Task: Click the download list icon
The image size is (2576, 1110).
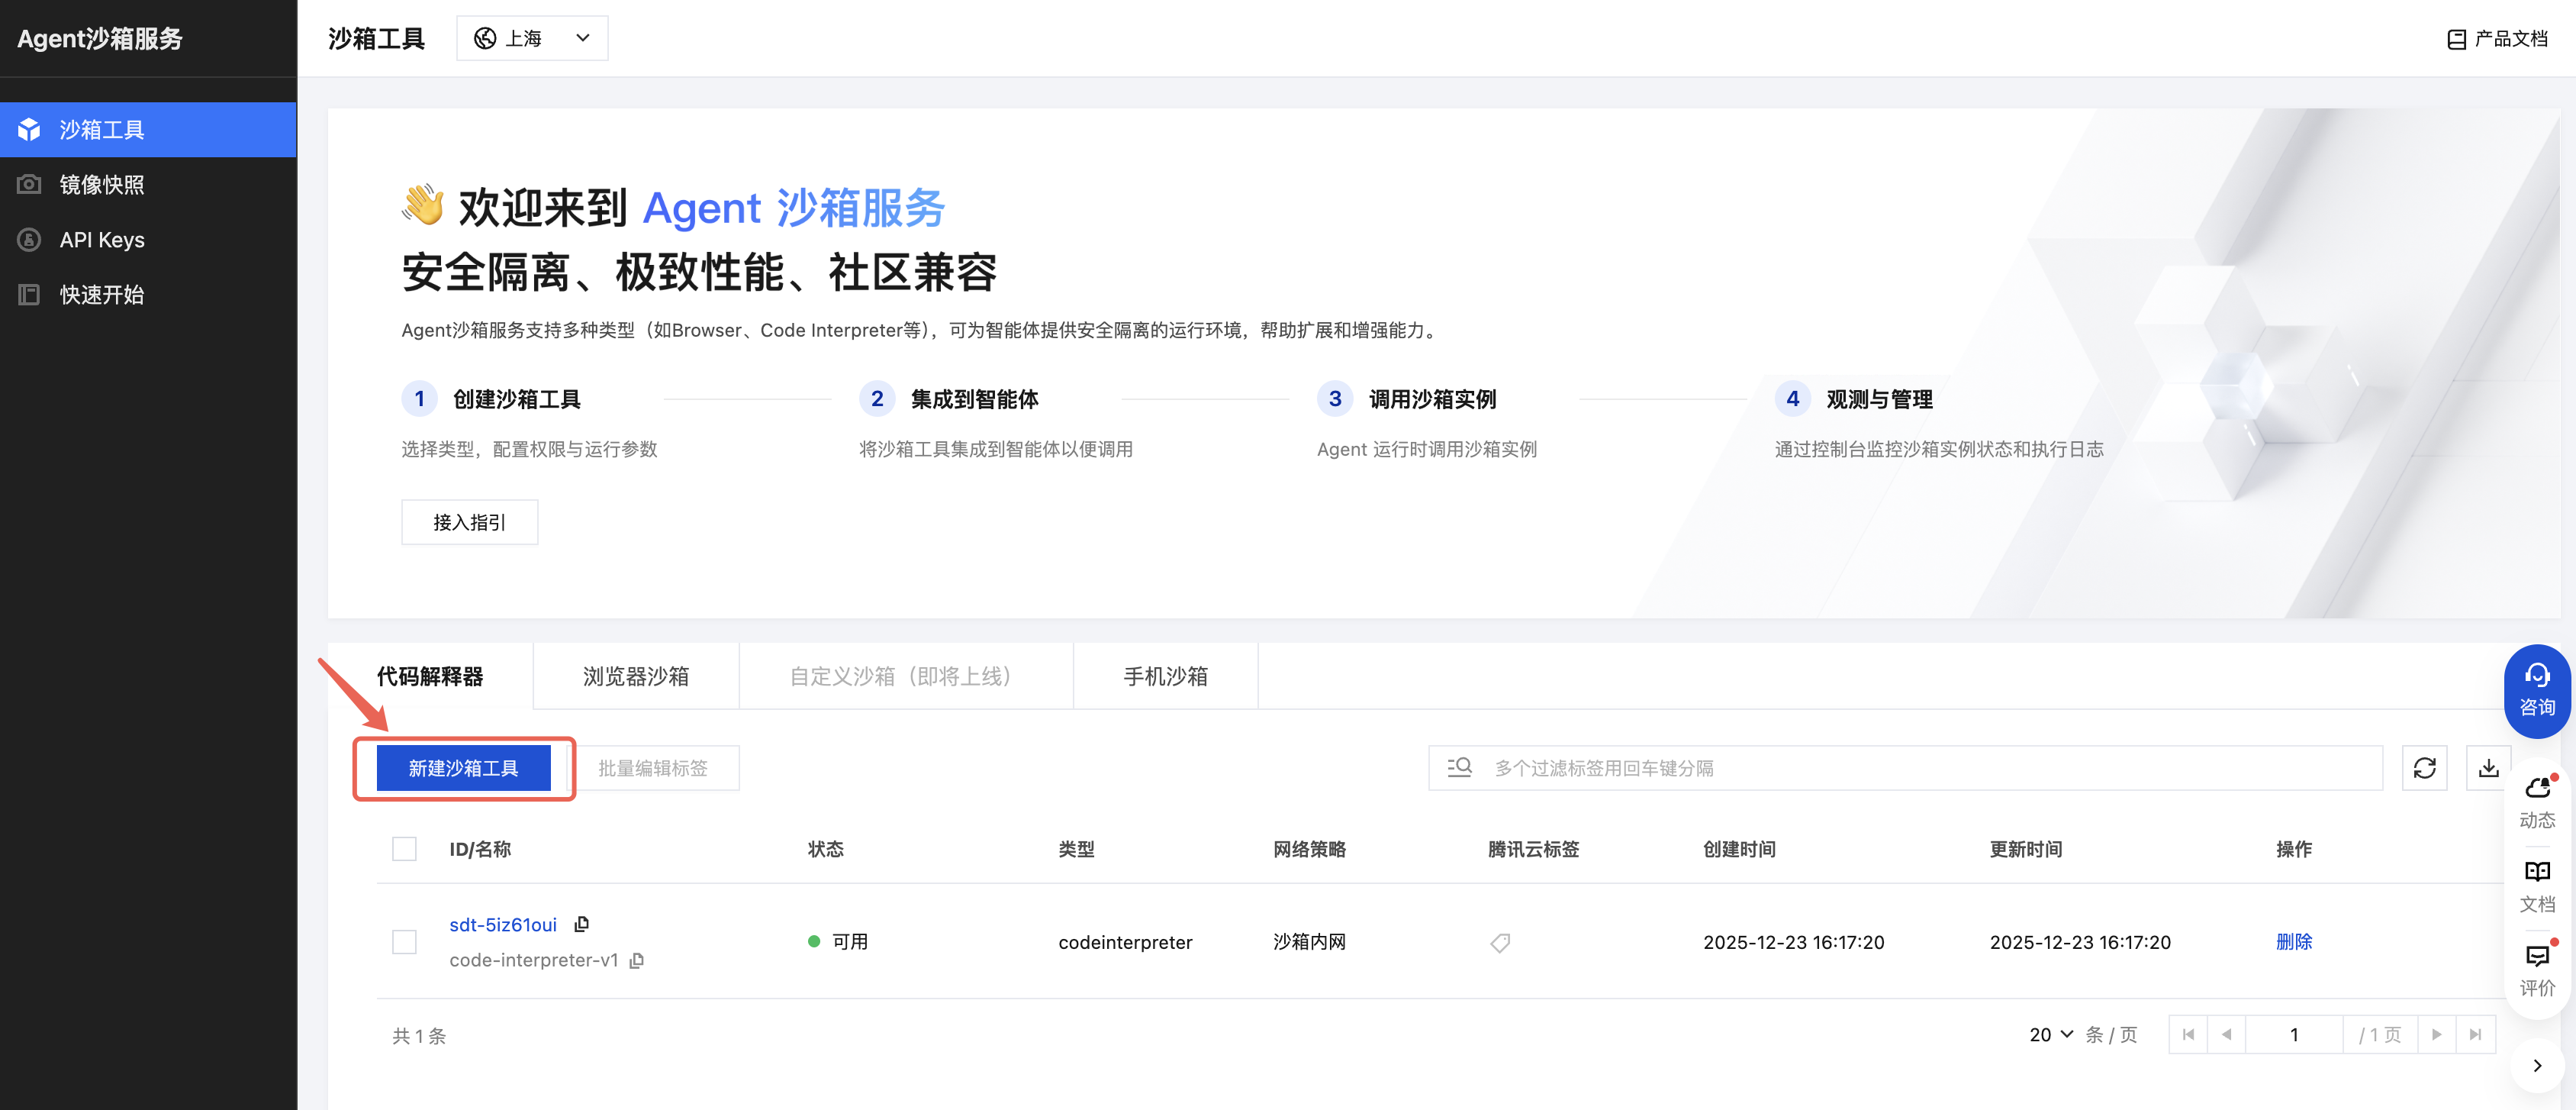Action: (x=2488, y=768)
